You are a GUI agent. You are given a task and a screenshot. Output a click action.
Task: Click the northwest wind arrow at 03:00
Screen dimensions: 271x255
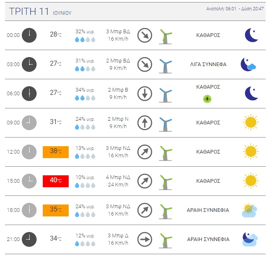point(145,64)
